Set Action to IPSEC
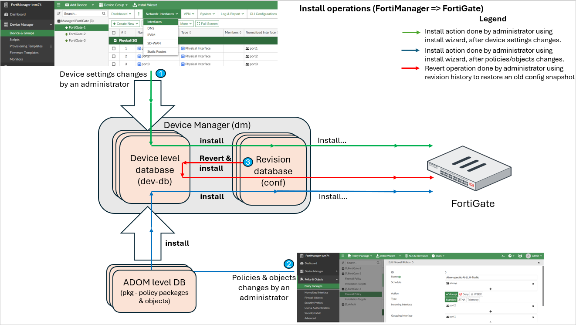This screenshot has height=325, width=576. point(476,294)
